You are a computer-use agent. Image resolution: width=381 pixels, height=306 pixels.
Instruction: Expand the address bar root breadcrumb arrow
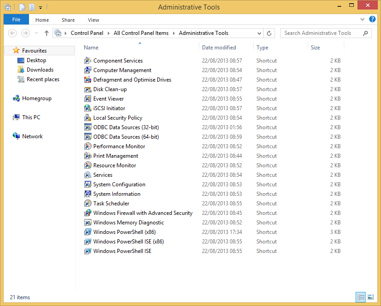click(66, 33)
